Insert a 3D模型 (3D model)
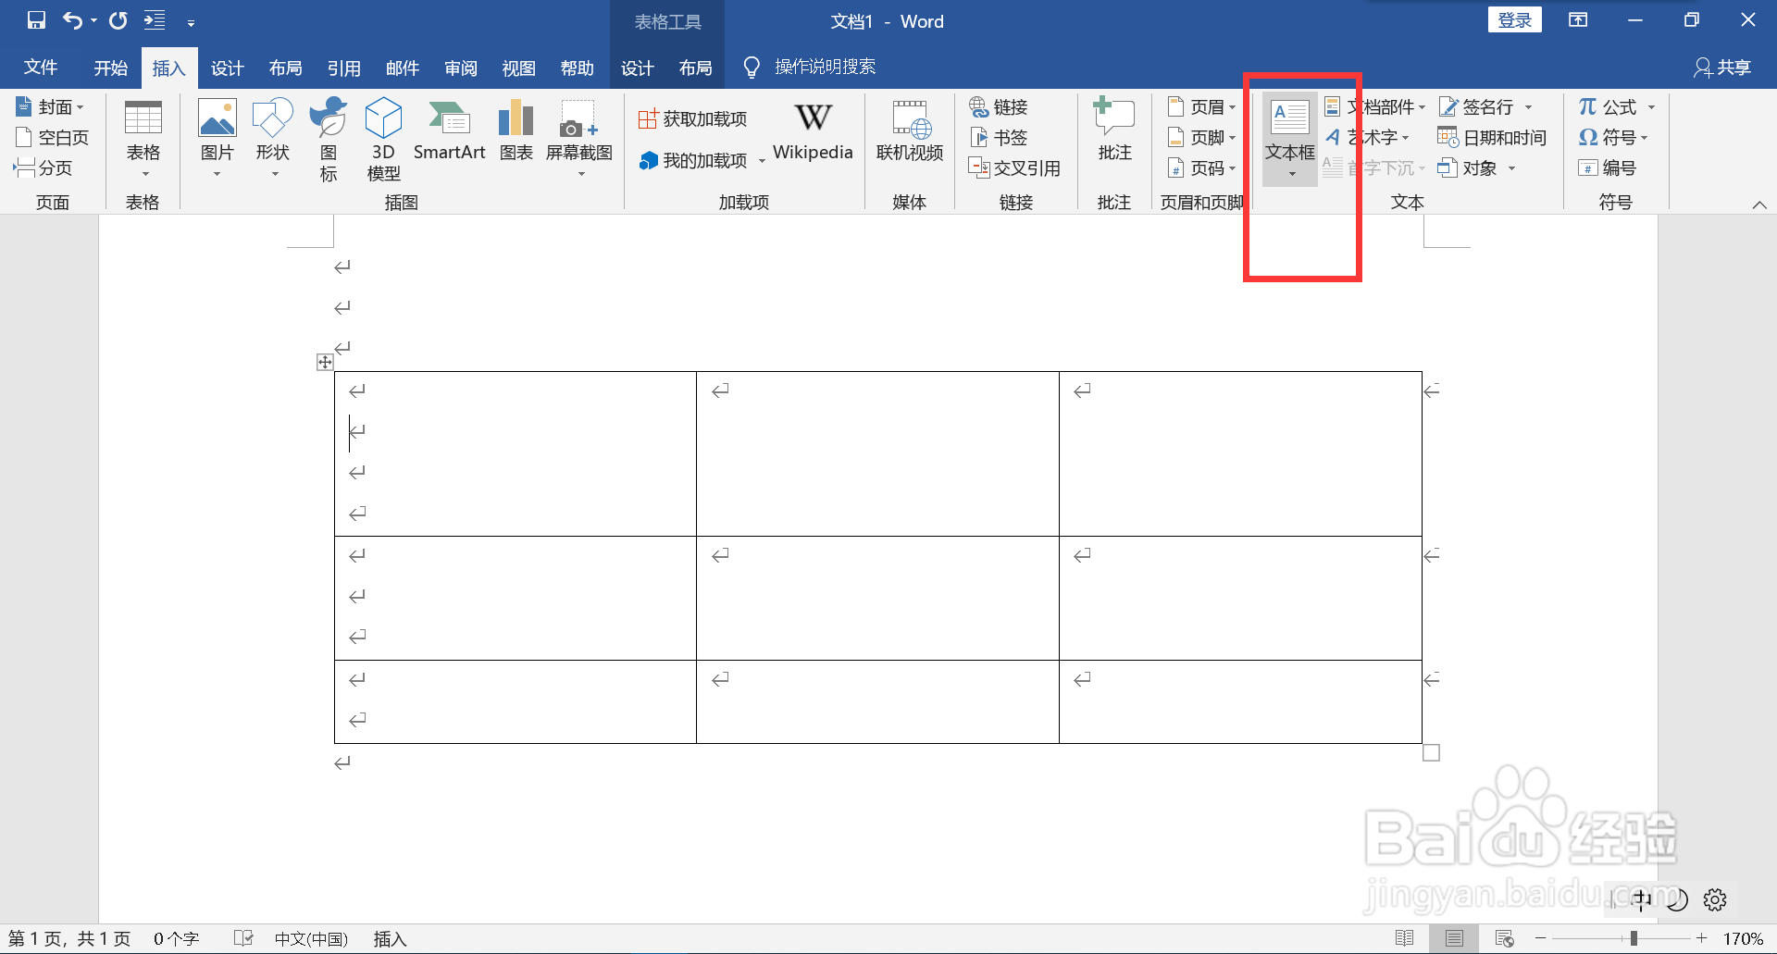 [x=382, y=137]
